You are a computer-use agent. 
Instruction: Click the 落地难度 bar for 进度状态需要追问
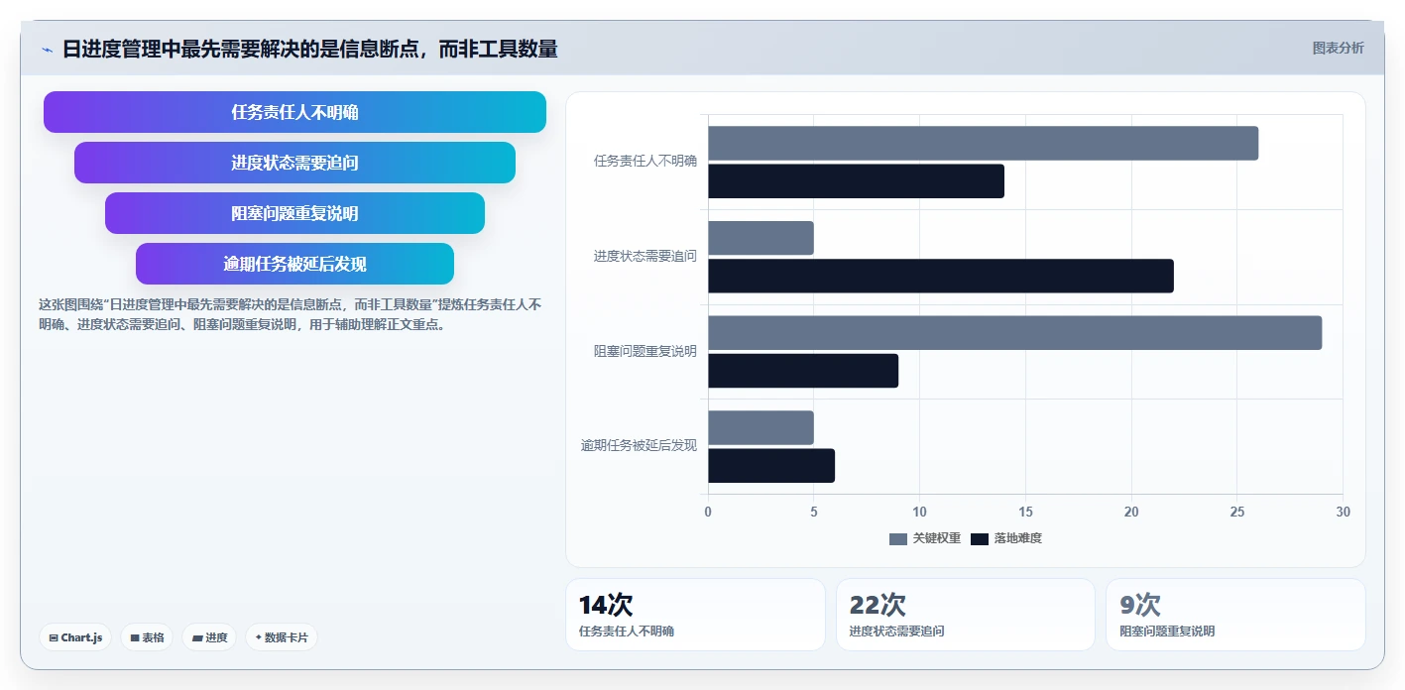(x=941, y=276)
